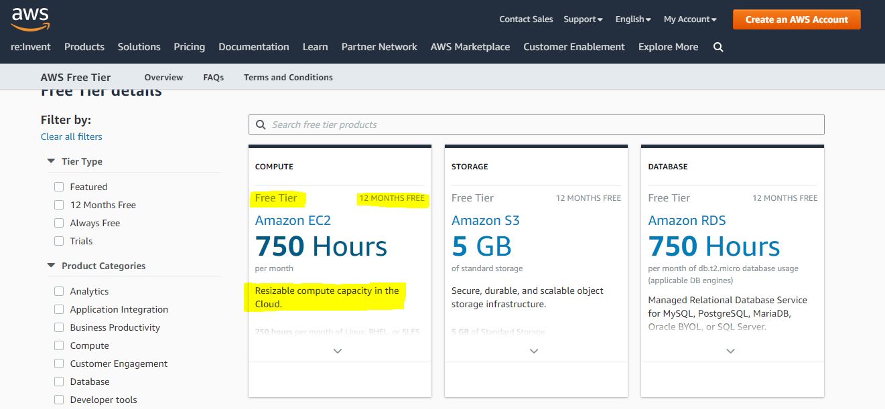
Task: Collapse the Product Categories section
Action: coord(52,266)
